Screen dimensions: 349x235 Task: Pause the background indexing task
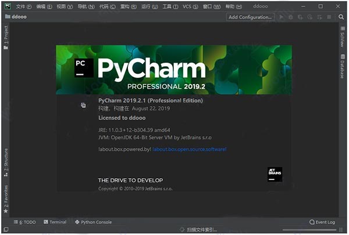click(341, 230)
